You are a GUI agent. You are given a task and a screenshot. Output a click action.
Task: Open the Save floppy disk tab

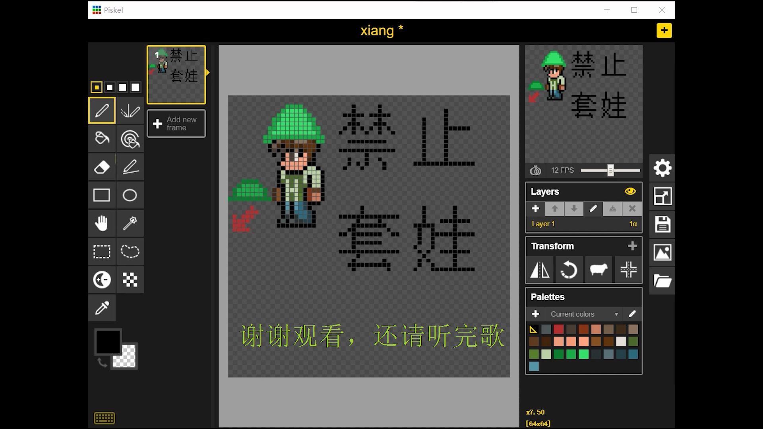(662, 224)
